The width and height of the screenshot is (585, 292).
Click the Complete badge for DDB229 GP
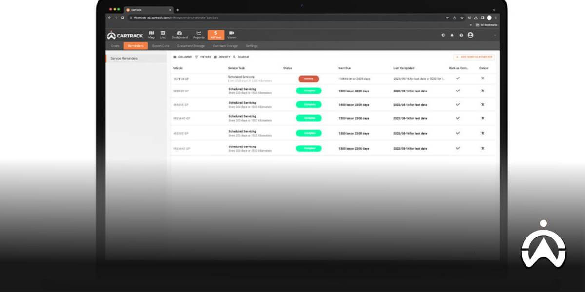(x=309, y=91)
